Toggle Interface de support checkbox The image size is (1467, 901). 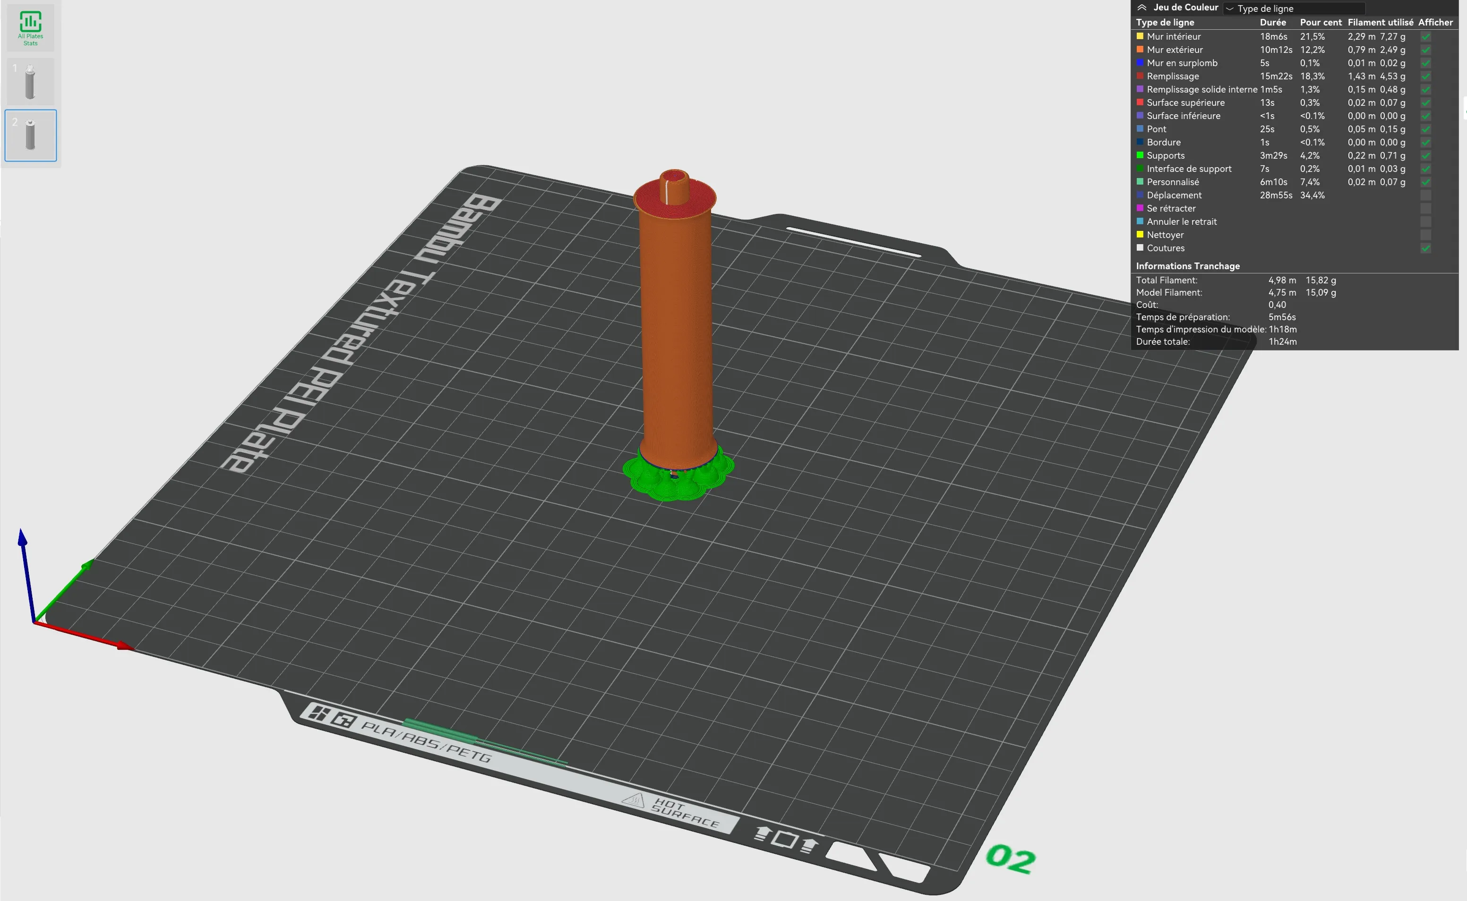1425,169
